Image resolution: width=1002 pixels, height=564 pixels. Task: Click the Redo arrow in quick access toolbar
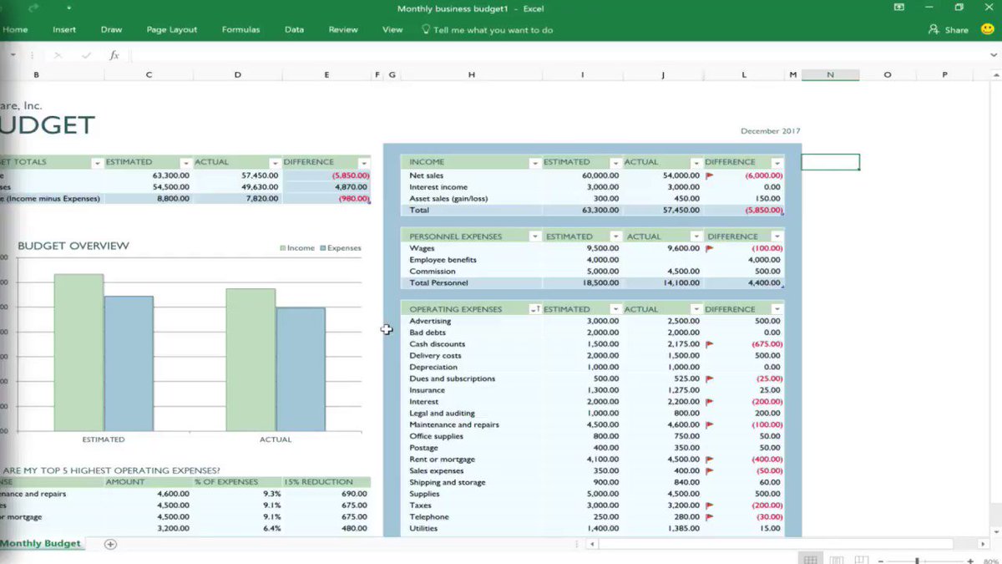pyautogui.click(x=33, y=8)
